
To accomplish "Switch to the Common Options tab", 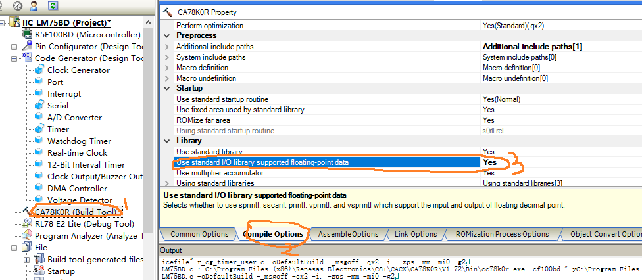I will 199,234.
